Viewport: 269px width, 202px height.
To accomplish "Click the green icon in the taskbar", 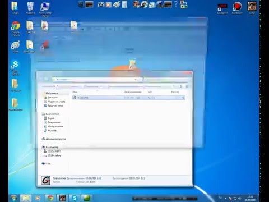I will [87, 198].
